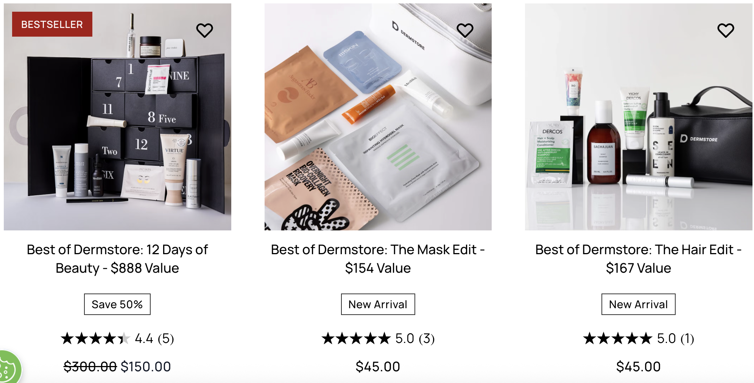Screen dimensions: 754x383
Task: Click the Mask Edit $45.00 price
Action: [378, 367]
